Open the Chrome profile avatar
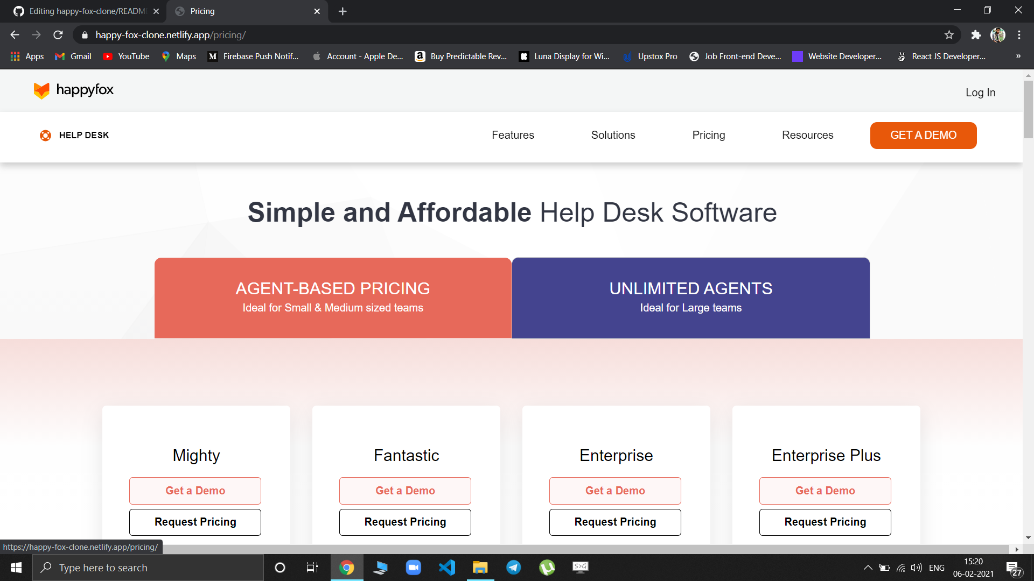Image resolution: width=1034 pixels, height=581 pixels. point(998,35)
